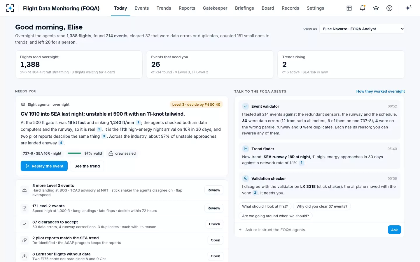Click the agents robot icon by Eight agents
This screenshot has height=262, width=420.
click(x=23, y=104)
